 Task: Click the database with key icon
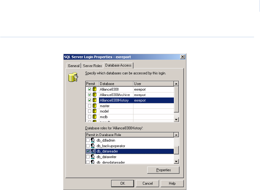73,77
